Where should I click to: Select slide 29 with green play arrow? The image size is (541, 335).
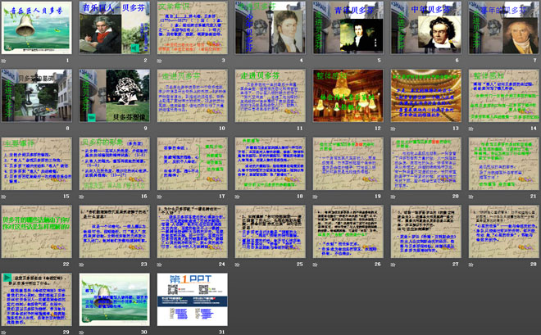tap(37, 299)
